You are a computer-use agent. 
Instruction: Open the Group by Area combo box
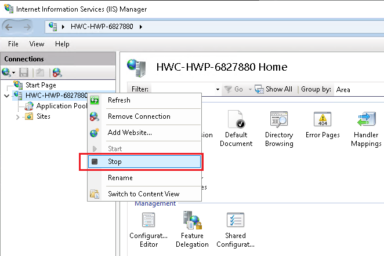tap(359, 90)
